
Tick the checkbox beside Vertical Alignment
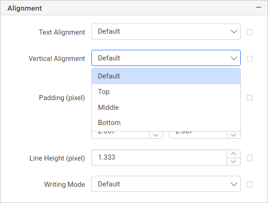(250, 59)
